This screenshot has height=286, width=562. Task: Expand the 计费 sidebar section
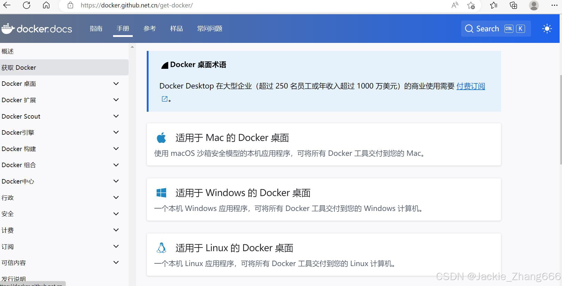pos(116,230)
